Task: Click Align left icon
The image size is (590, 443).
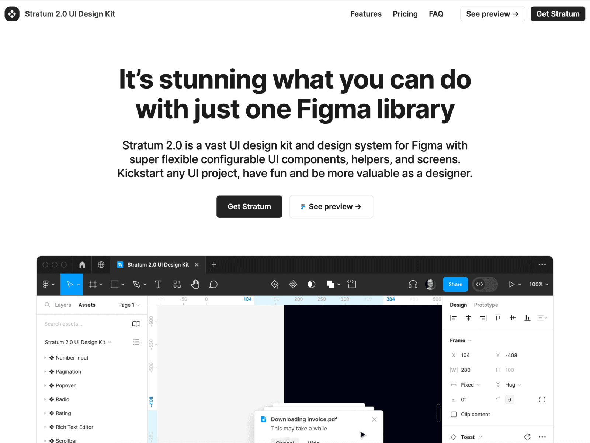Action: coord(454,318)
